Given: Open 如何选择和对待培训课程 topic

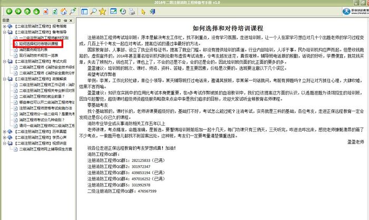Looking at the screenshot, I should click(38, 44).
